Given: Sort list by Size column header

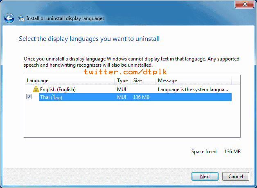Looking at the screenshot, I should pyautogui.click(x=143, y=81).
